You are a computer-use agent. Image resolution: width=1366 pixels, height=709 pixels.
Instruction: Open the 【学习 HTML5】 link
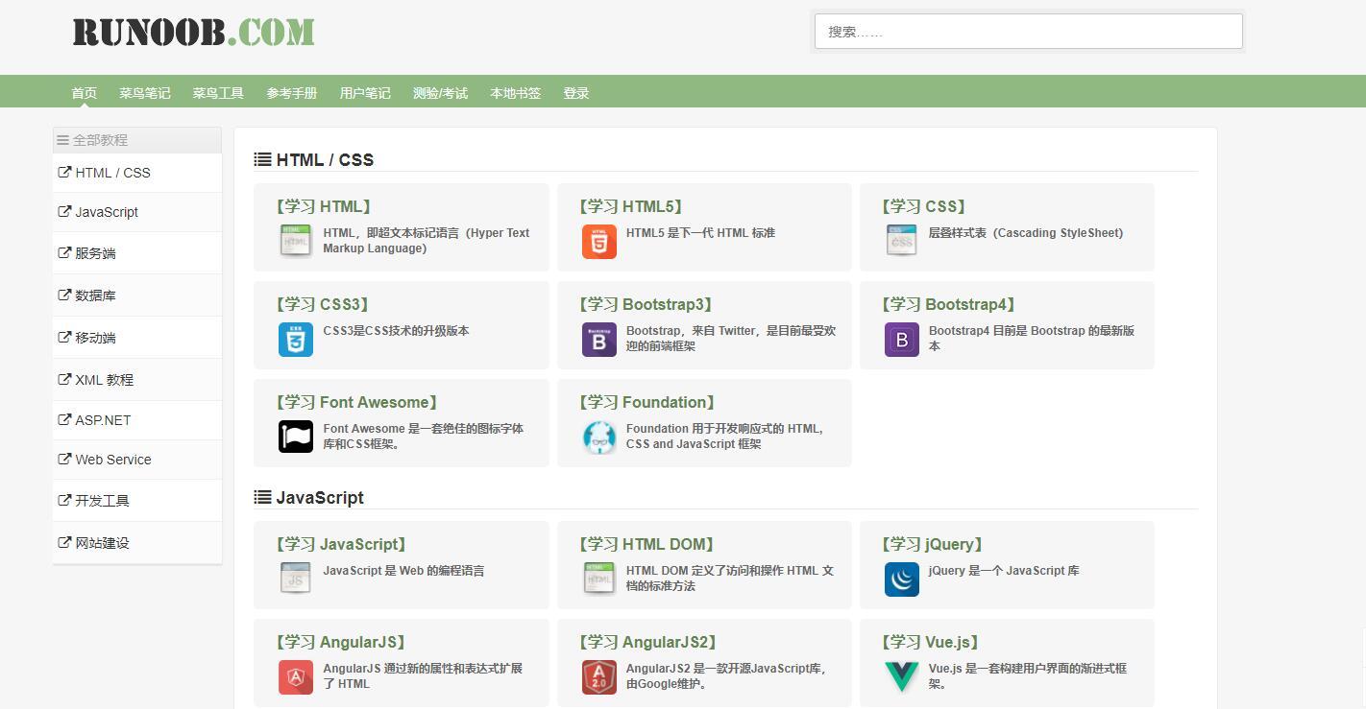[631, 206]
